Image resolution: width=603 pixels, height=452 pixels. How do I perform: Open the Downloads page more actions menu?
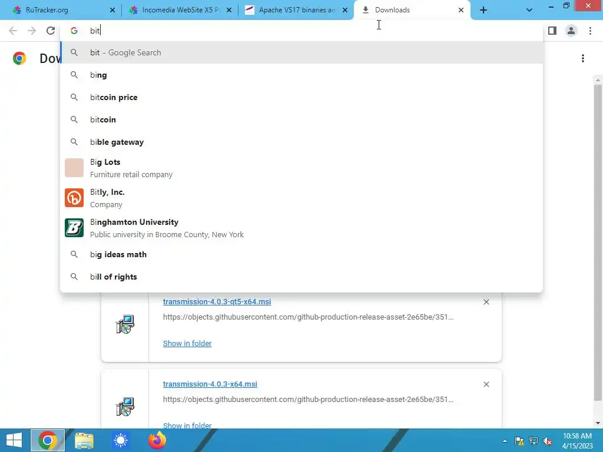tap(583, 58)
